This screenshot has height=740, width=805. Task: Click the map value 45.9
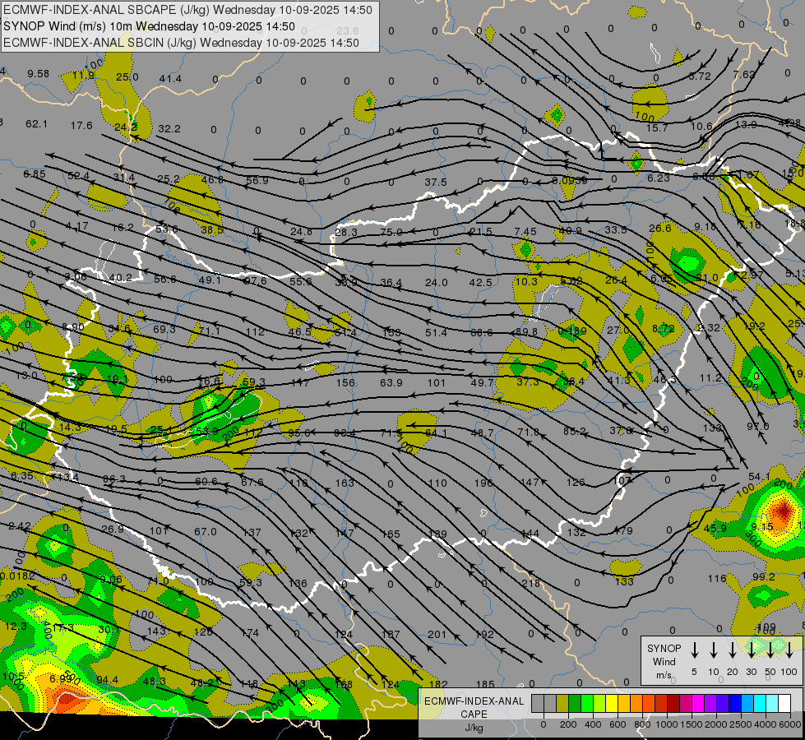click(715, 528)
